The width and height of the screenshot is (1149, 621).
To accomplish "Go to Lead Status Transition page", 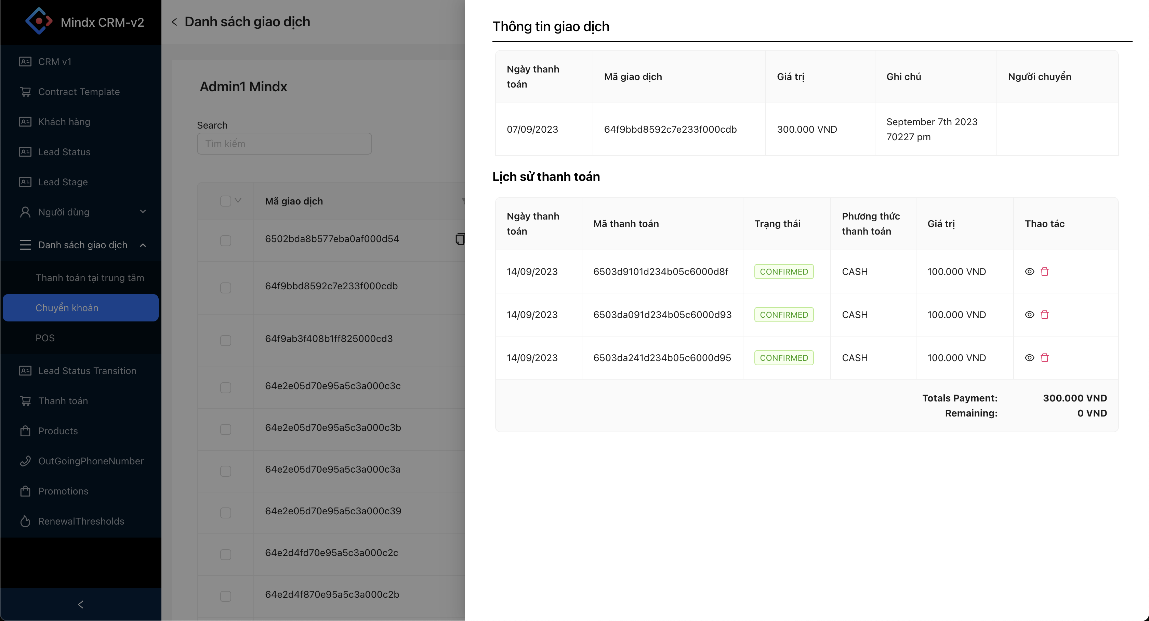I will 87,371.
